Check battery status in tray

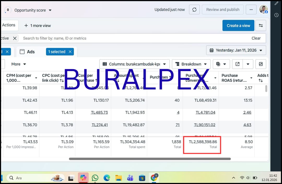point(255,178)
